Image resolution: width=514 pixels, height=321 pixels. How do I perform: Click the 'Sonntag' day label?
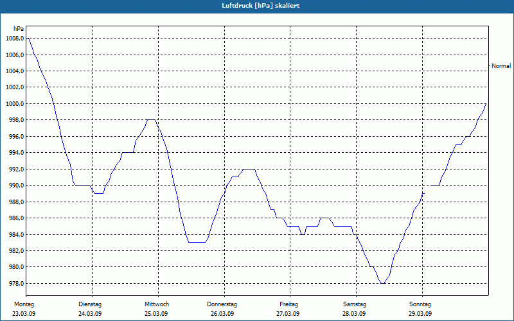[x=420, y=304]
